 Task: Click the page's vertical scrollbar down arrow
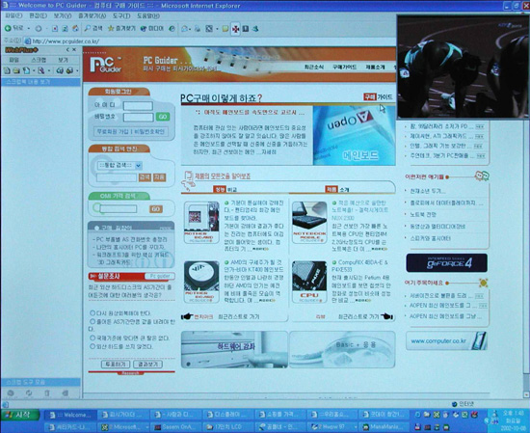[526, 394]
